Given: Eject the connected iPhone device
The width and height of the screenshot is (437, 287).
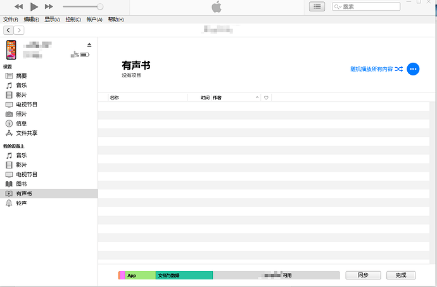Looking at the screenshot, I should (x=89, y=45).
